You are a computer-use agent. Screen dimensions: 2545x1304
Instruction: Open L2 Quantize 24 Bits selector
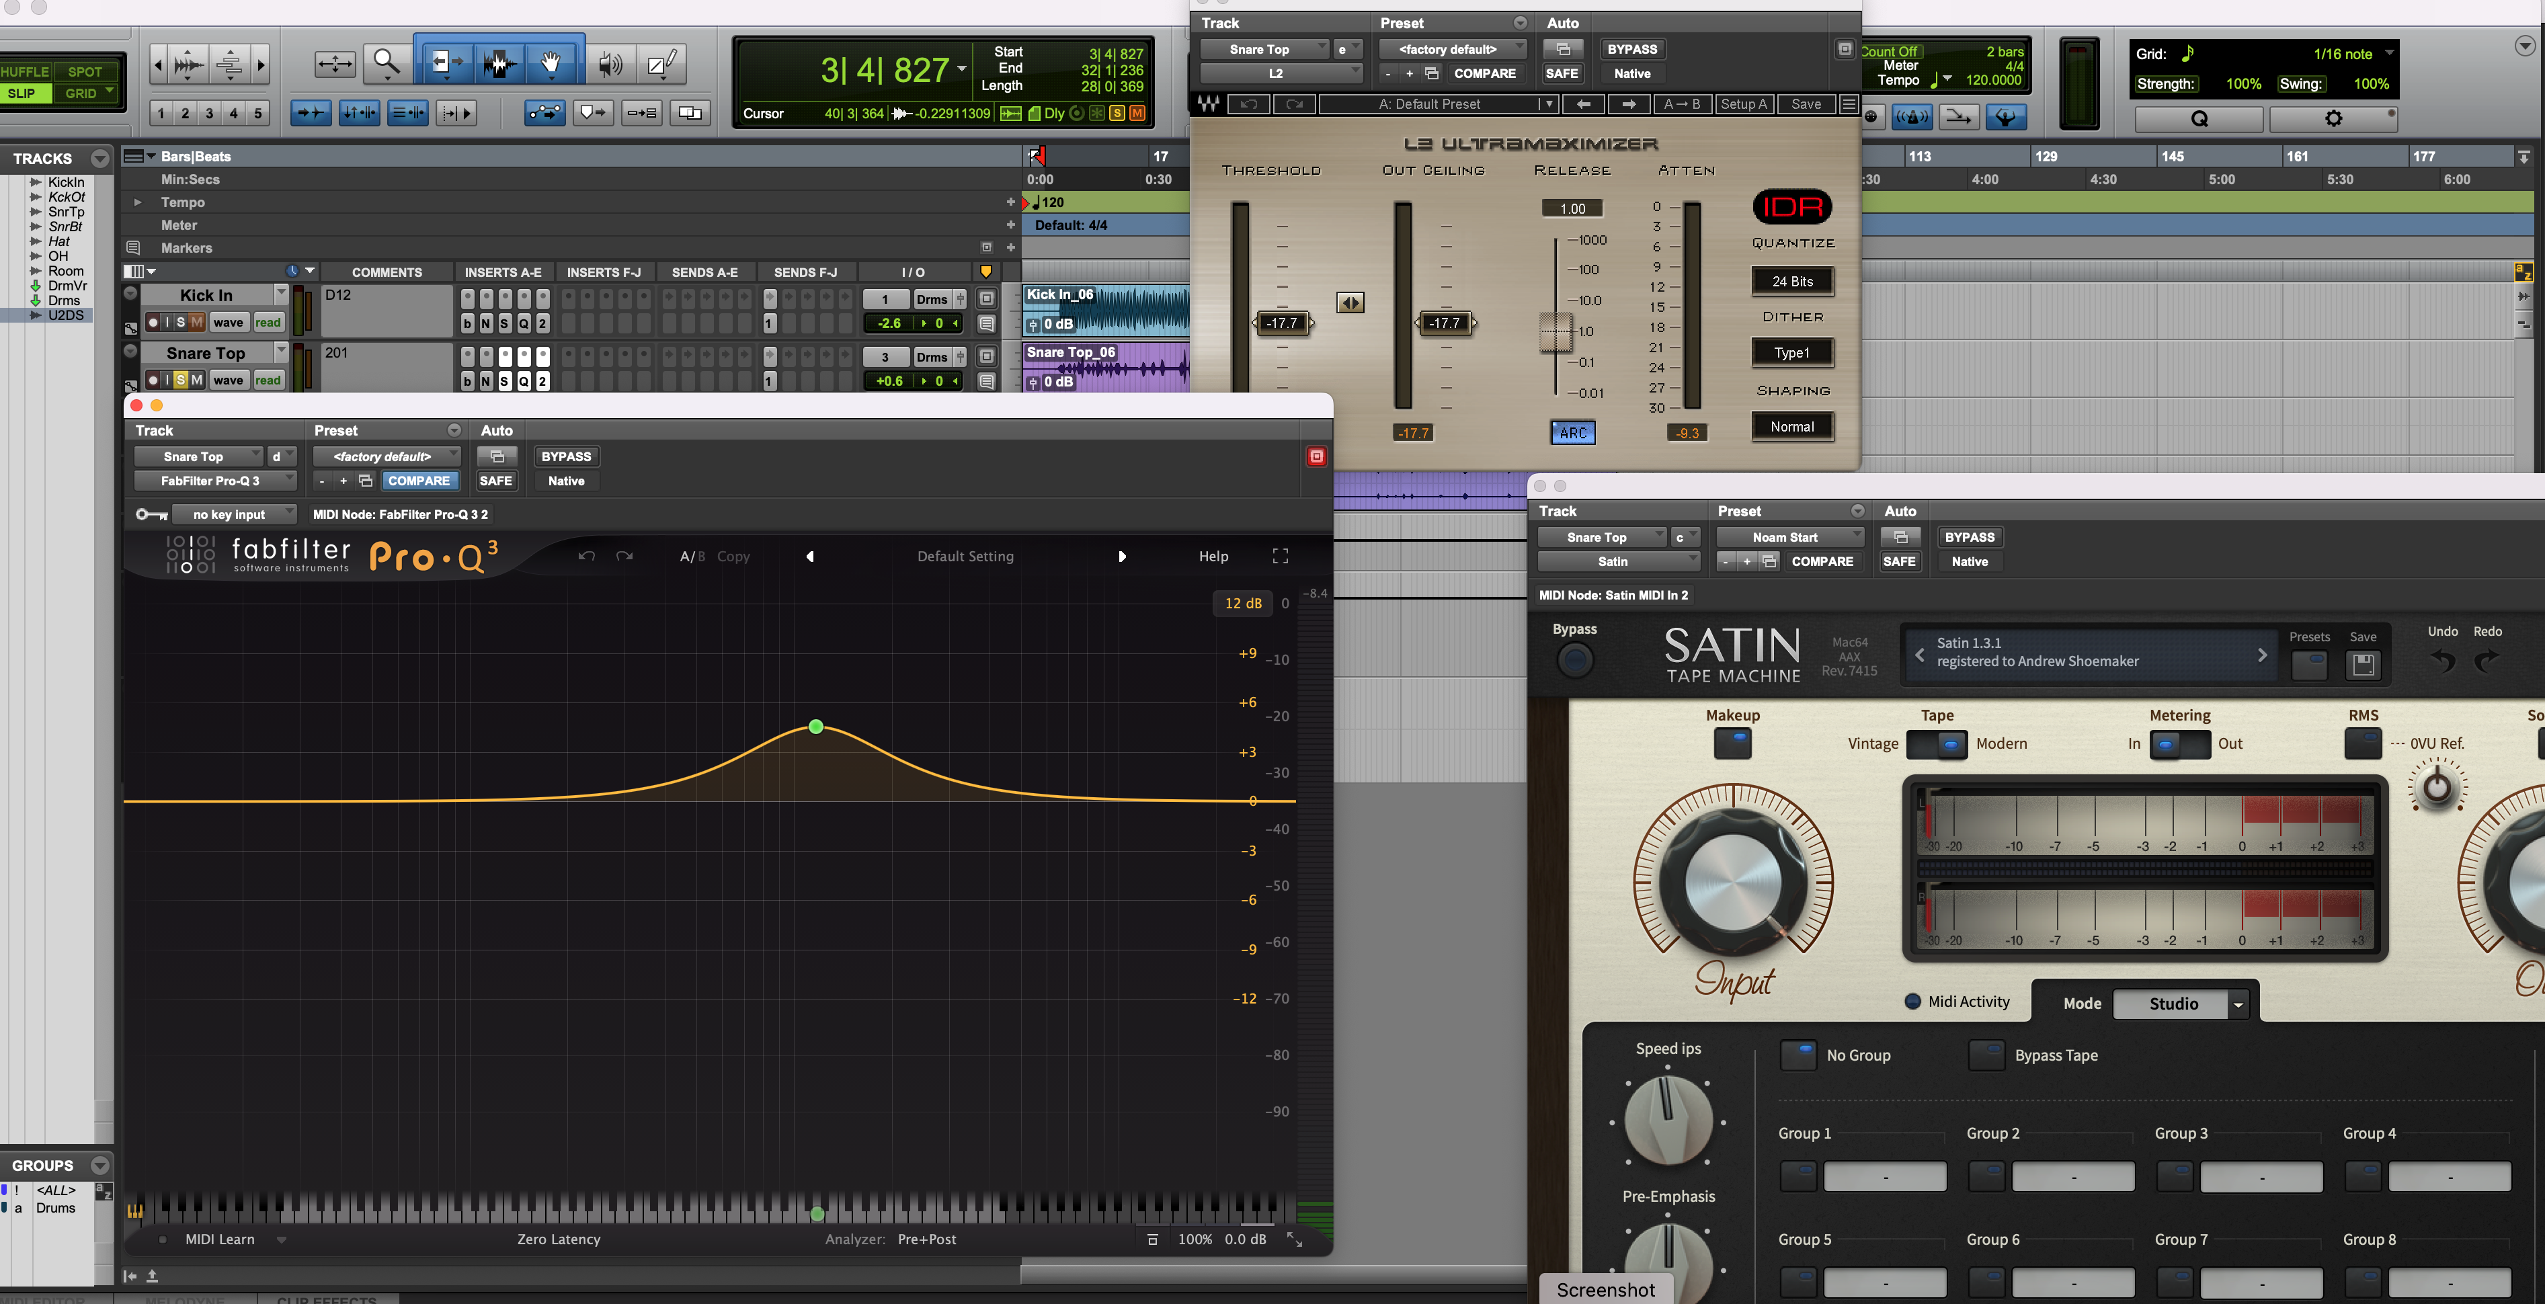1792,282
